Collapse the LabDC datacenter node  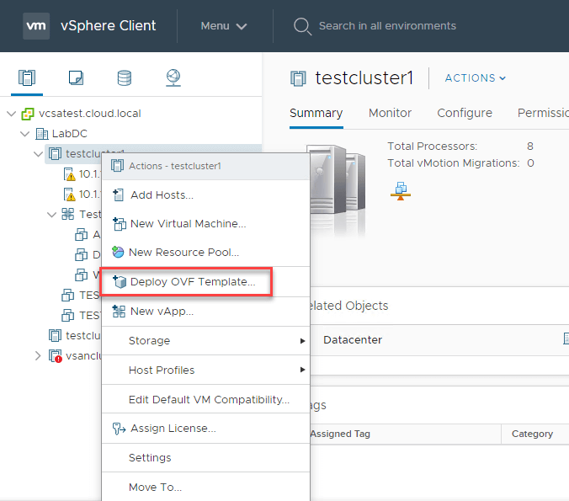(25, 134)
